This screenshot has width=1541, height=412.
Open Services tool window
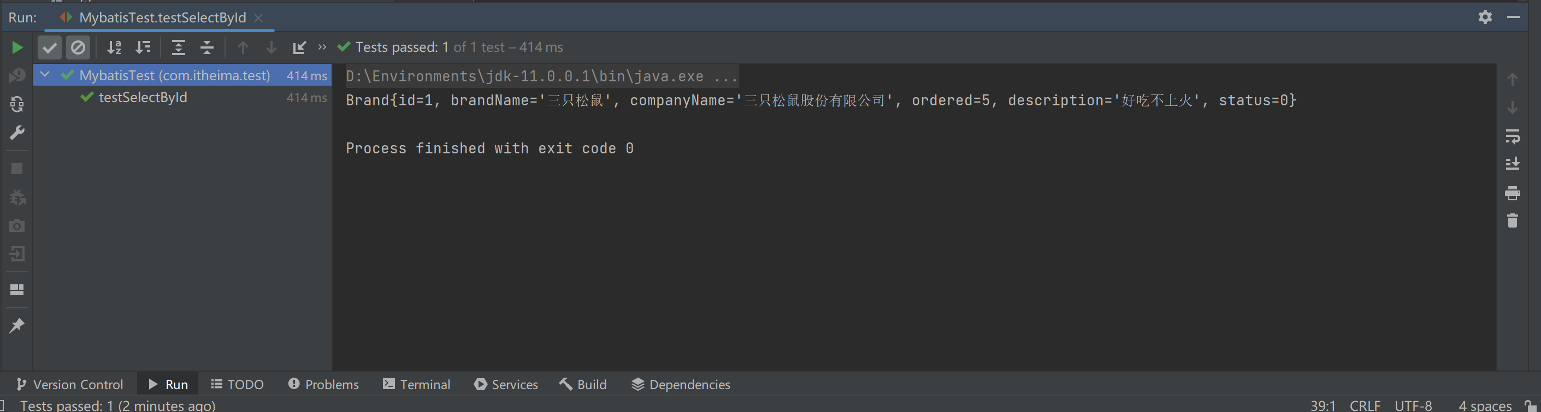coord(506,385)
